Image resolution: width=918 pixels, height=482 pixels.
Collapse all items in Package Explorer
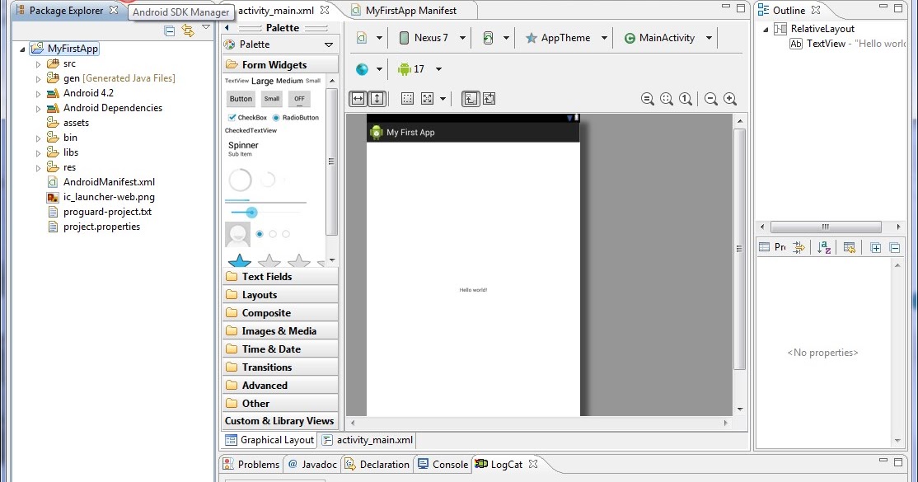point(169,30)
